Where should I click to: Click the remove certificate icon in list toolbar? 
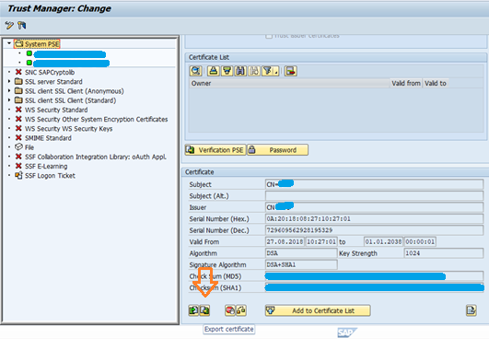(291, 71)
